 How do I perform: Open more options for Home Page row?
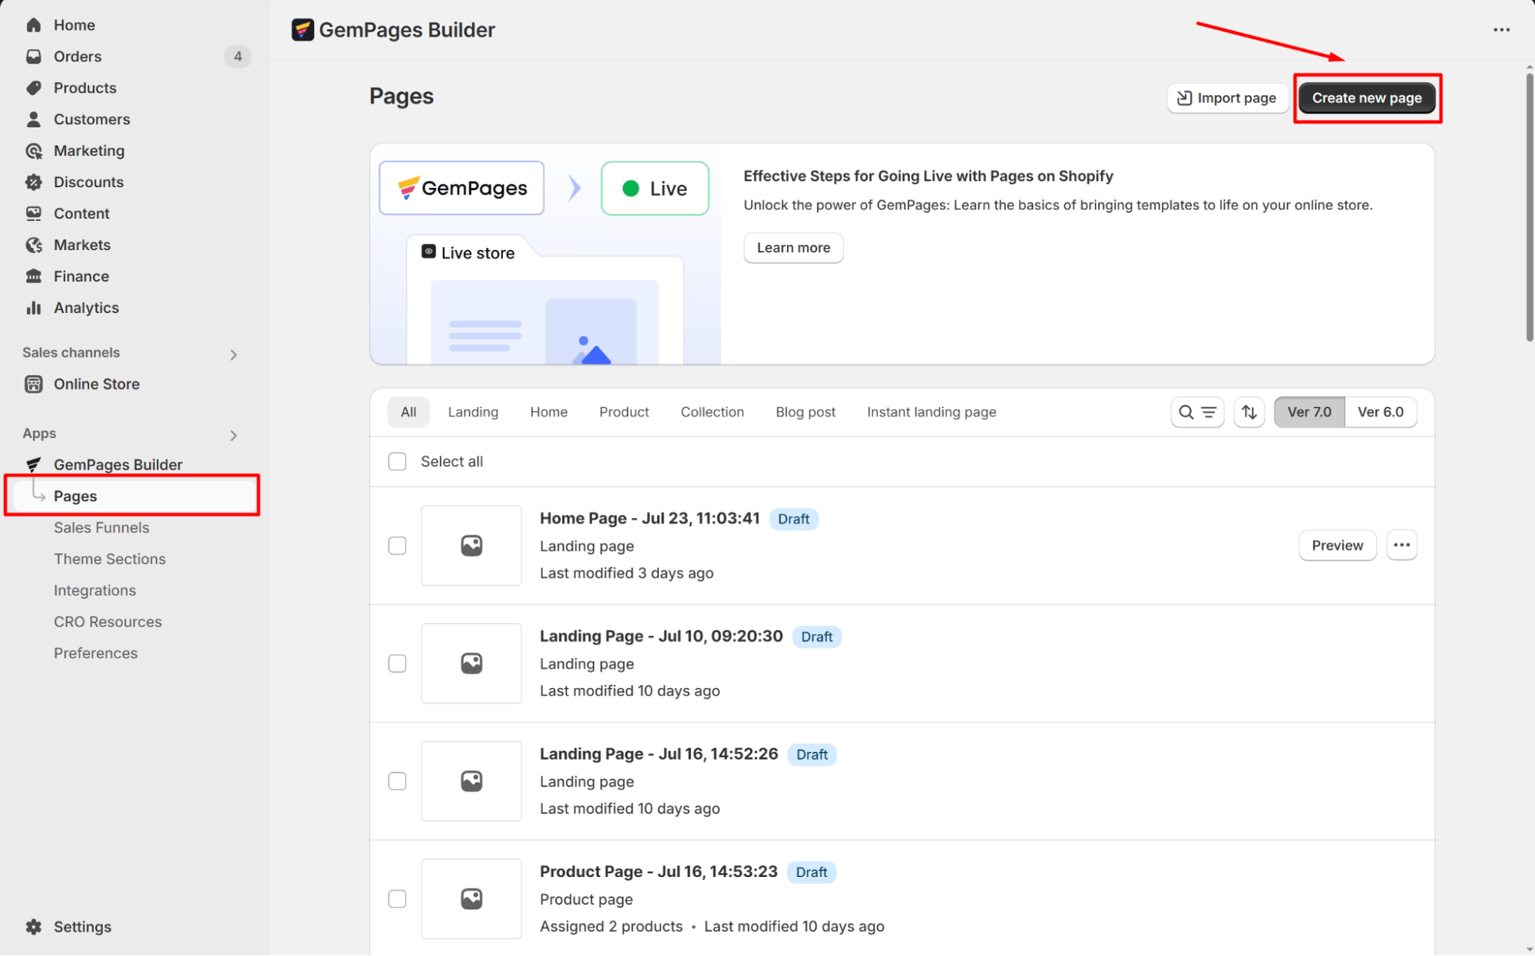(x=1401, y=546)
